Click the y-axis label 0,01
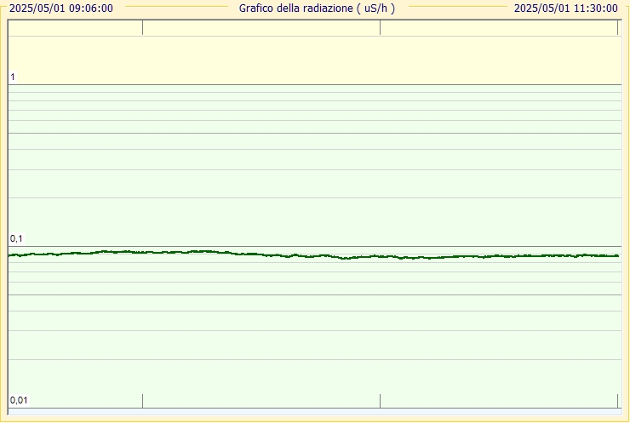The image size is (630, 423). [x=19, y=400]
